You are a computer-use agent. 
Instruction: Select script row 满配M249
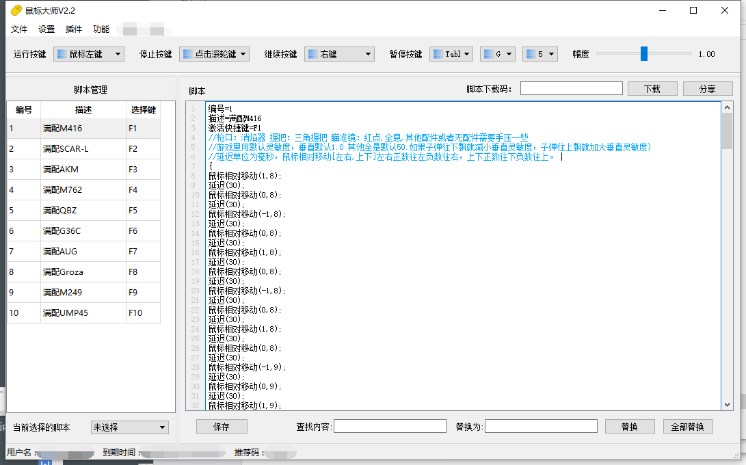83,292
